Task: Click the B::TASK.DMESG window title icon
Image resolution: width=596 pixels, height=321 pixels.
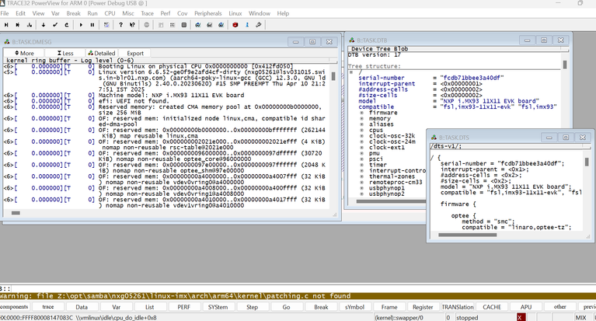Action: (x=7, y=42)
